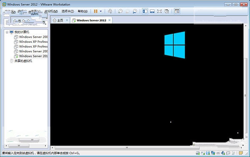Toggle the library sidebar view button
Viewport: 250px width, 157px height.
coord(145,11)
